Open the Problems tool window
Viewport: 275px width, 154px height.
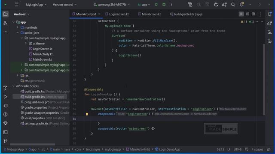point(6,115)
